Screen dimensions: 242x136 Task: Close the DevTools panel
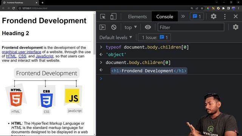pos(236,16)
